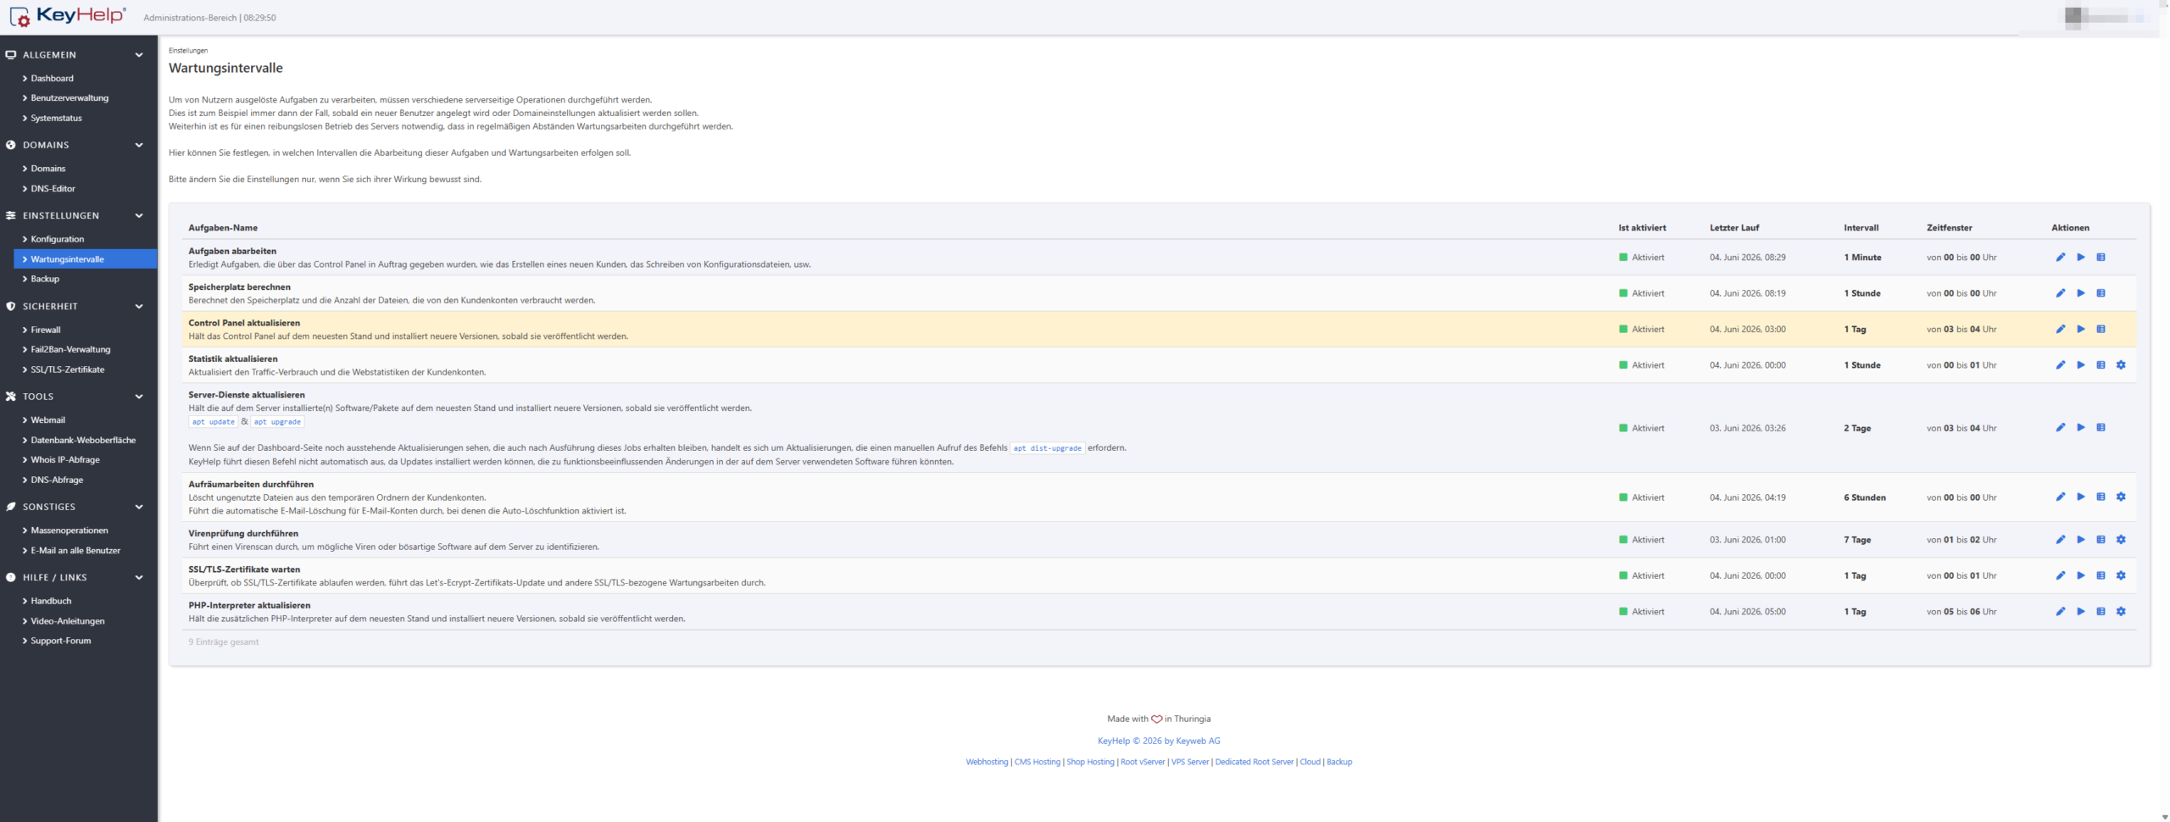Open Whois IP-Abfrage
The height and width of the screenshot is (822, 2170).
click(65, 460)
